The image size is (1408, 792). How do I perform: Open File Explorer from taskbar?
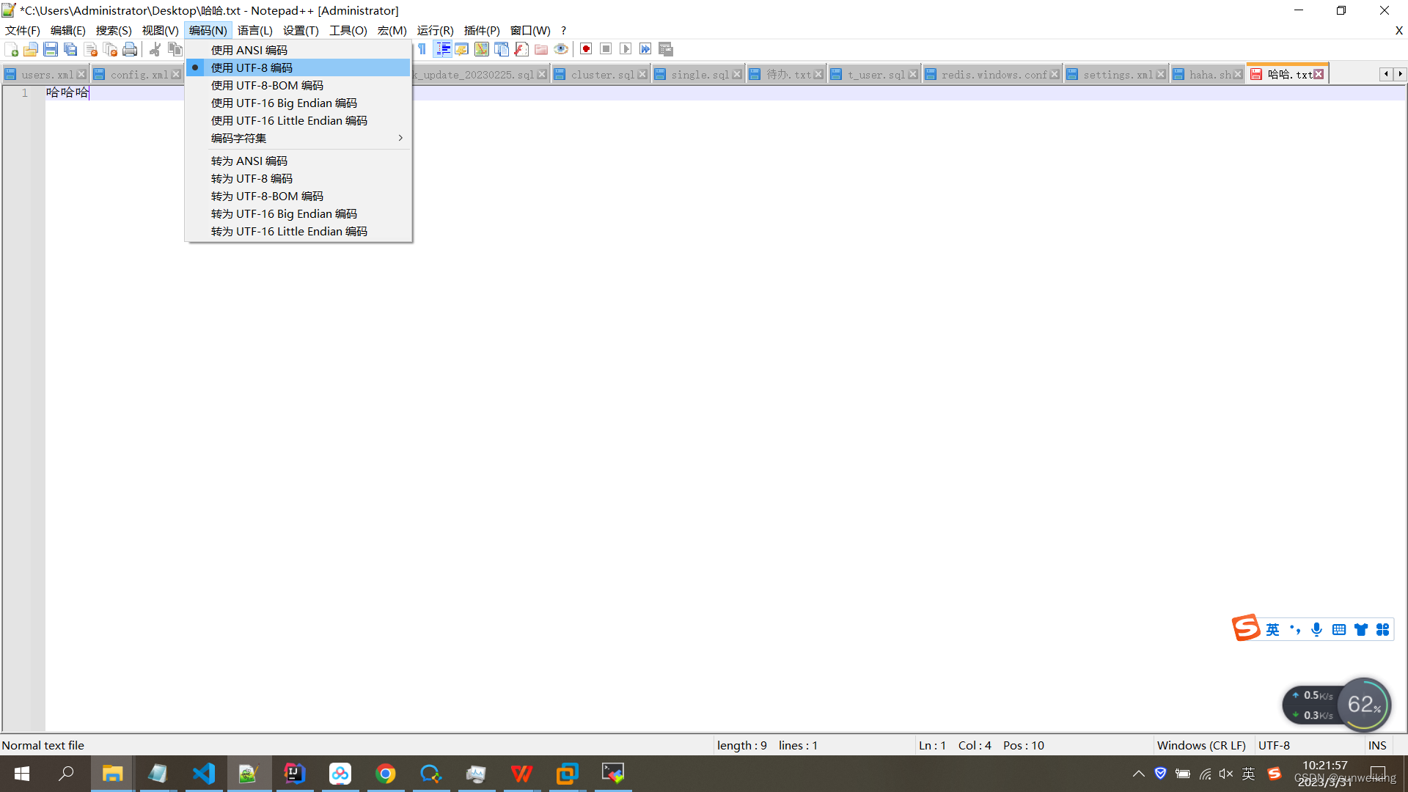click(x=112, y=774)
